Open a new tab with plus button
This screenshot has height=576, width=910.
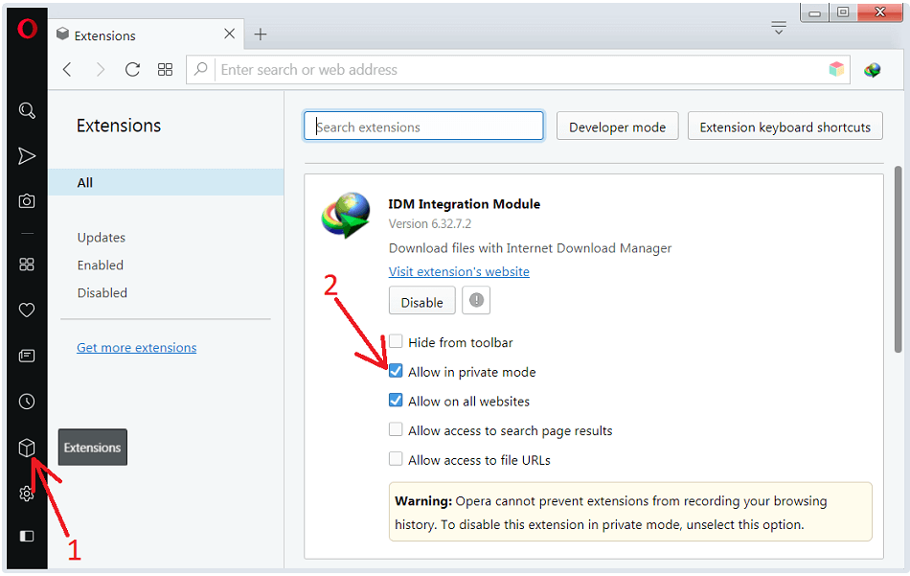coord(261,35)
